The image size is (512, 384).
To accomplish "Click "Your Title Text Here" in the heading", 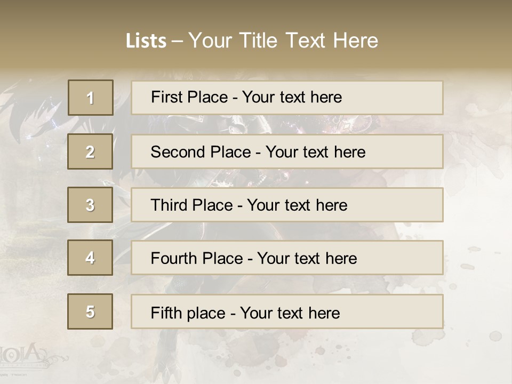I will [x=283, y=41].
